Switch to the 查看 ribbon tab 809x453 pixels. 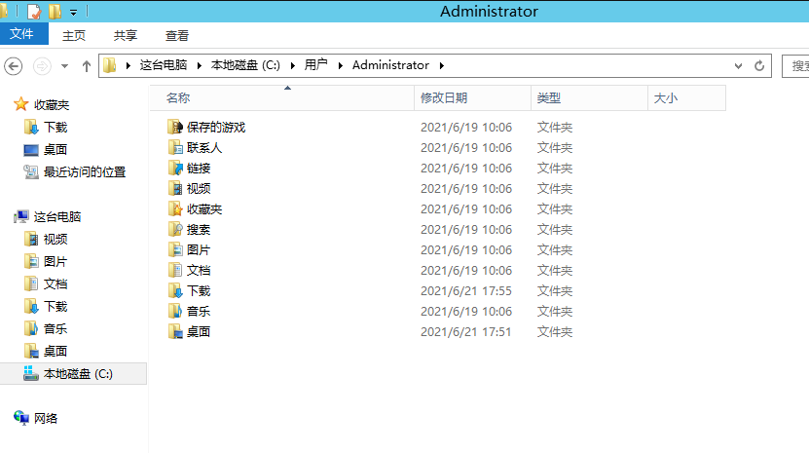click(177, 35)
